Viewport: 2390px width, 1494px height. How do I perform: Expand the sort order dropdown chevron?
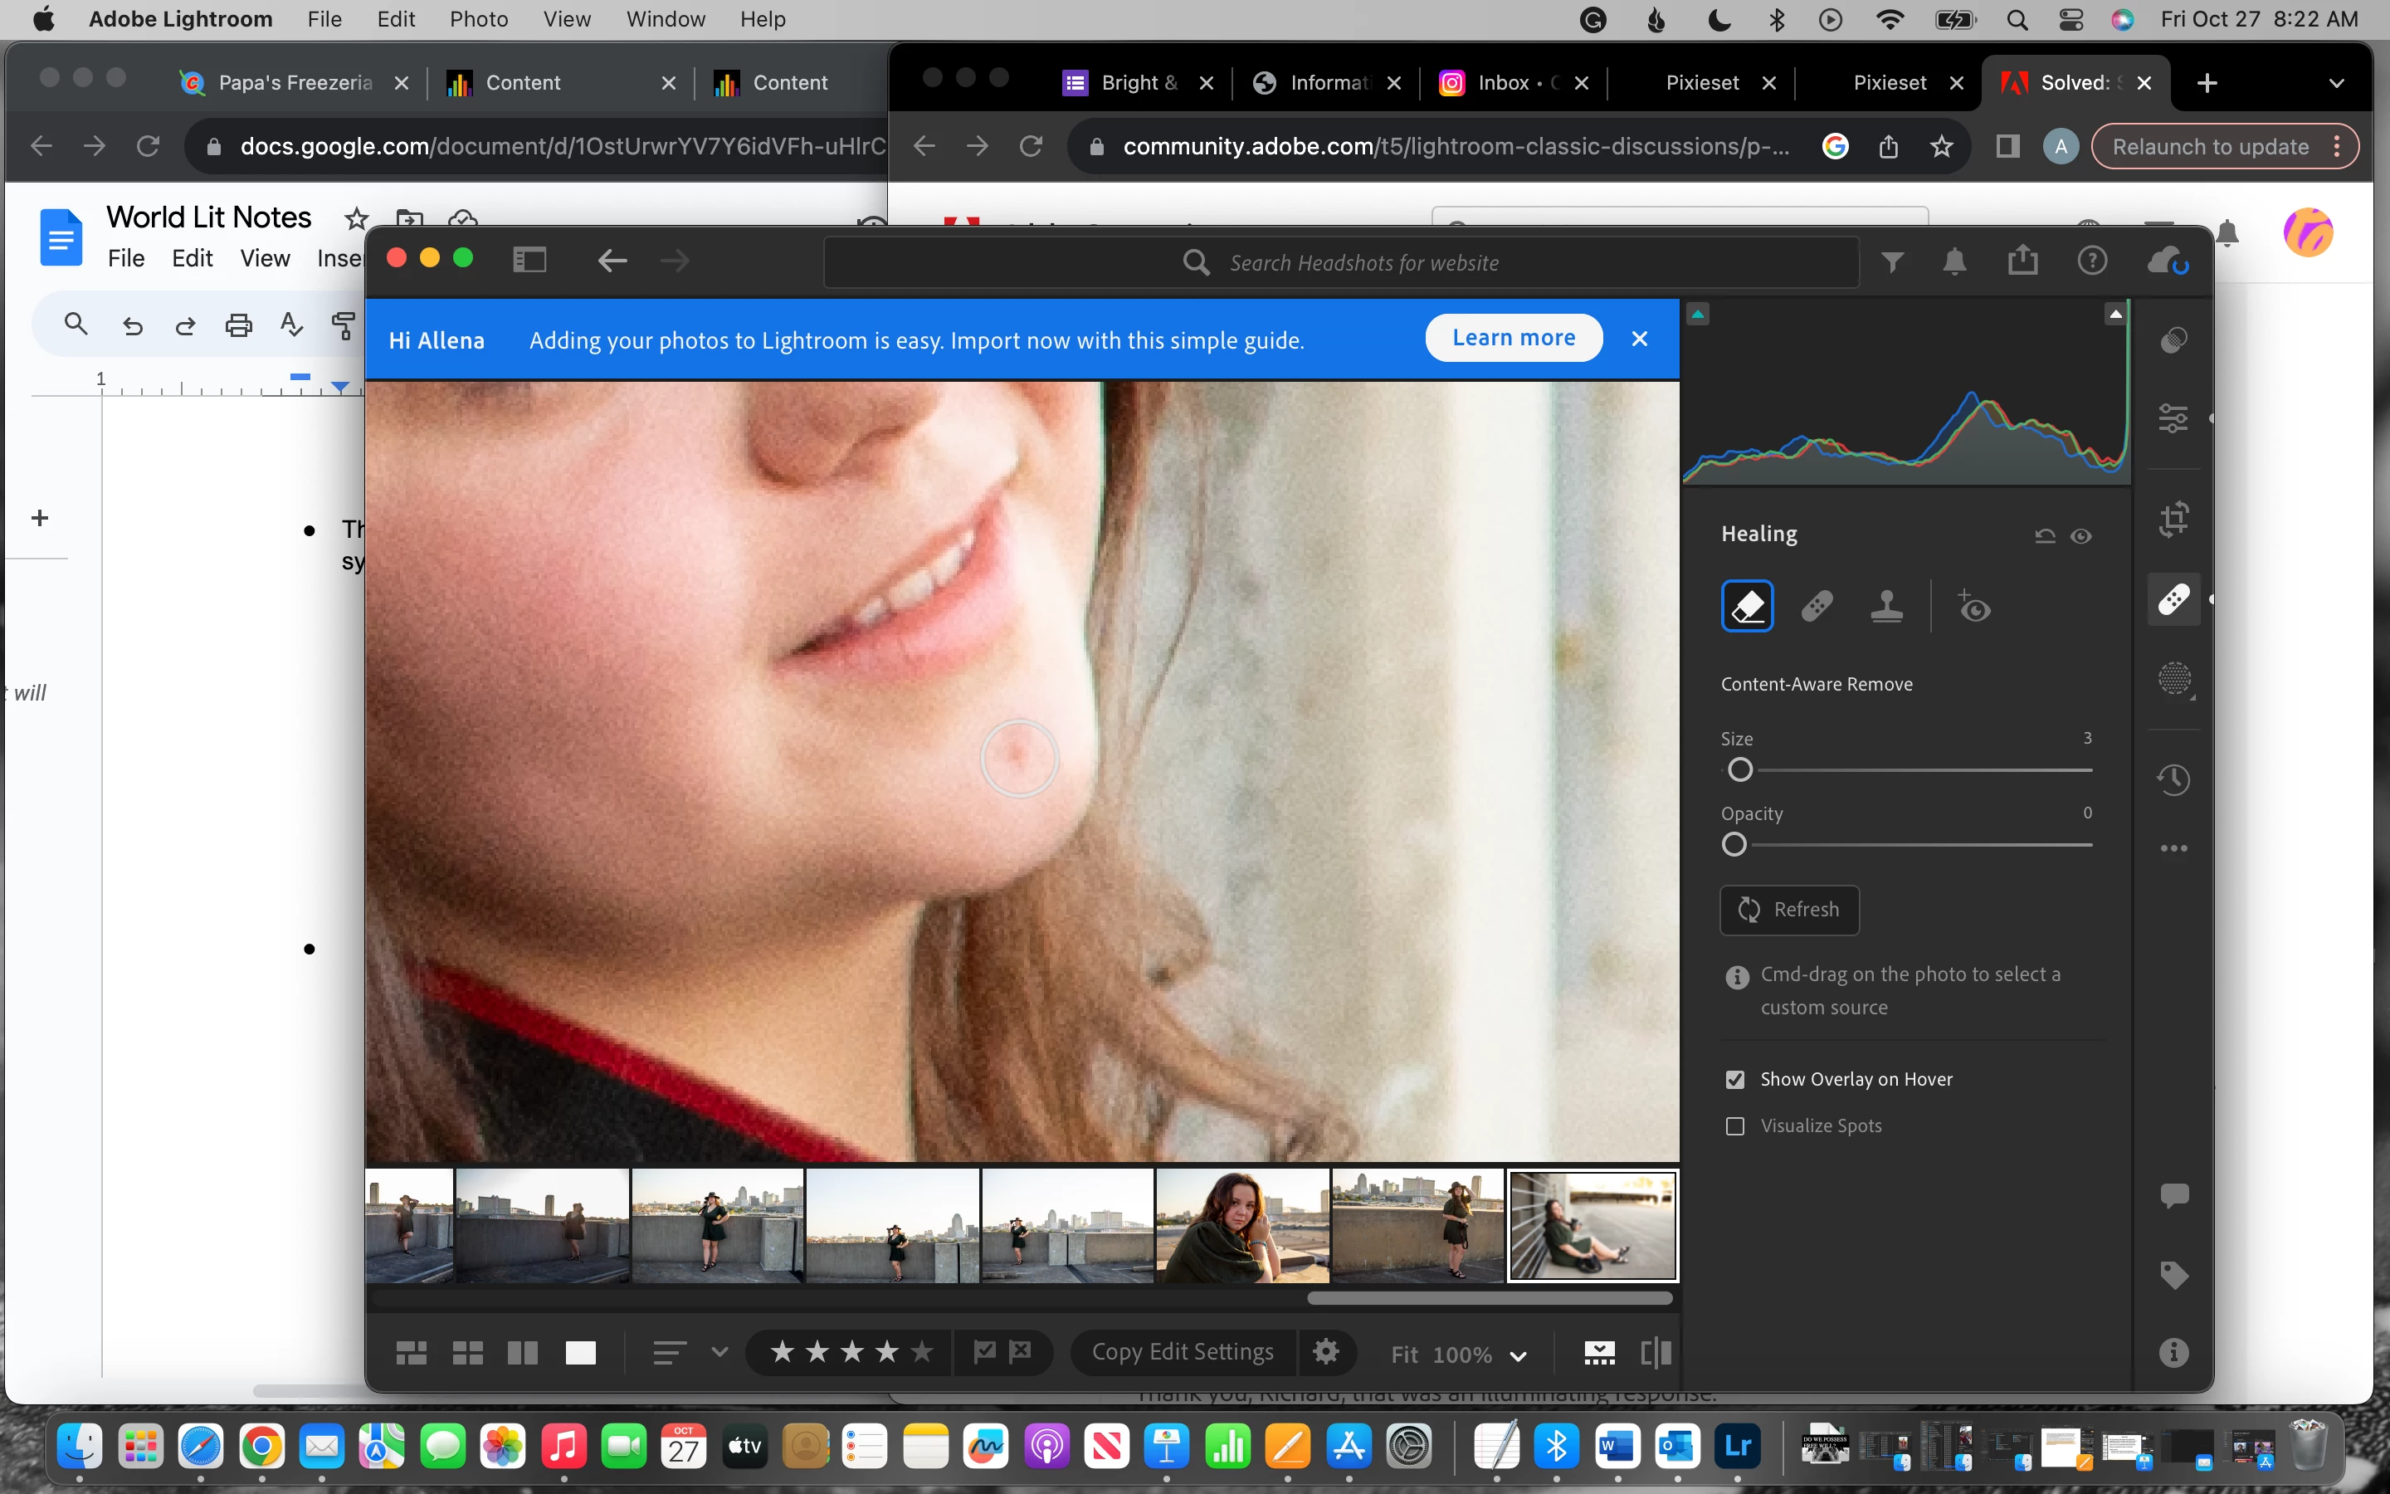(x=719, y=1352)
